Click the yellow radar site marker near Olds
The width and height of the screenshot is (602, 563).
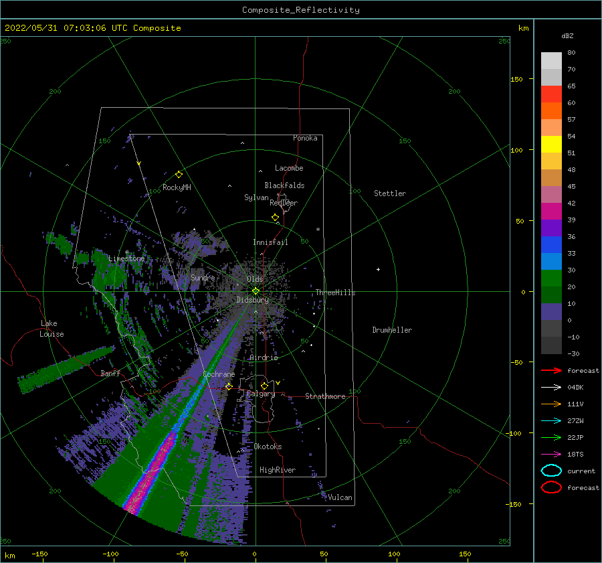coord(256,291)
